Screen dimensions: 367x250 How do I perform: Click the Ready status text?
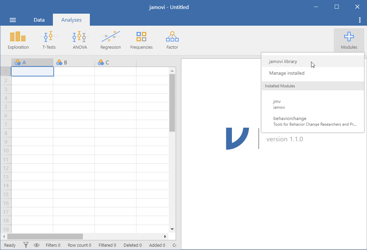pyautogui.click(x=10, y=245)
